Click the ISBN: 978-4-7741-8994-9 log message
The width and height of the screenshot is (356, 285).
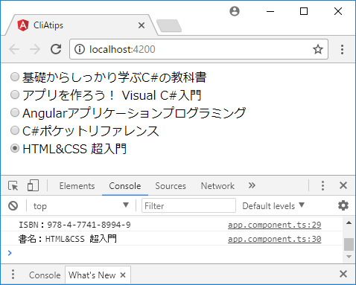(x=74, y=225)
